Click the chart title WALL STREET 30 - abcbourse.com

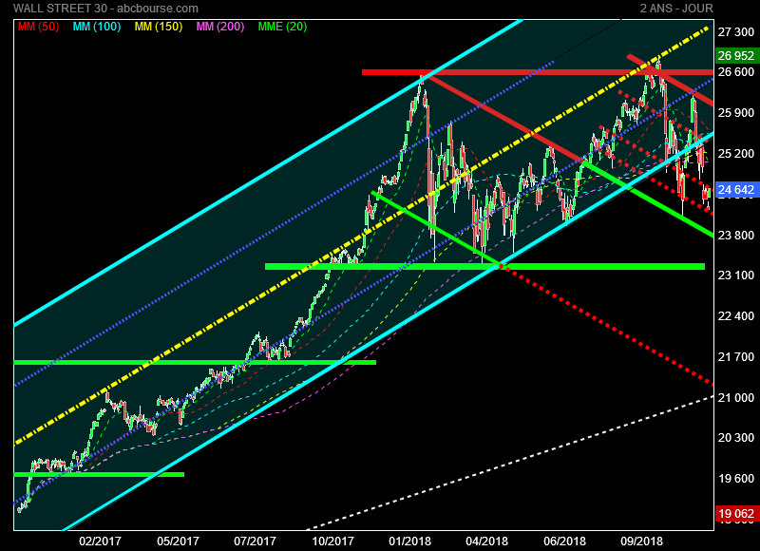105,9
